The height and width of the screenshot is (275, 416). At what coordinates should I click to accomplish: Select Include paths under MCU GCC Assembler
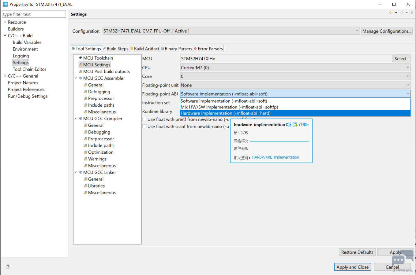tap(101, 105)
